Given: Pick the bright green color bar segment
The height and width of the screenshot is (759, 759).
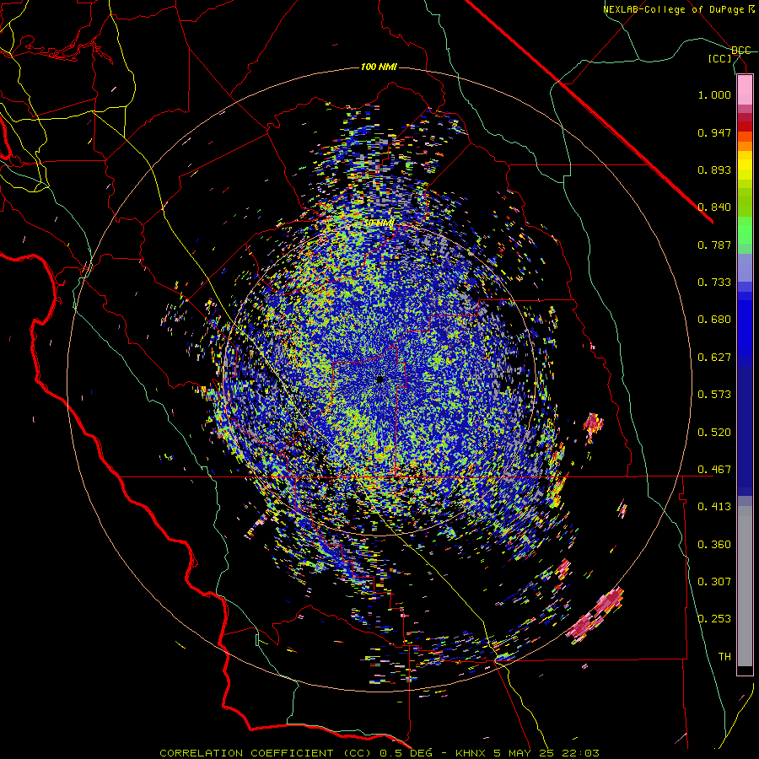Looking at the screenshot, I should pos(745,230).
